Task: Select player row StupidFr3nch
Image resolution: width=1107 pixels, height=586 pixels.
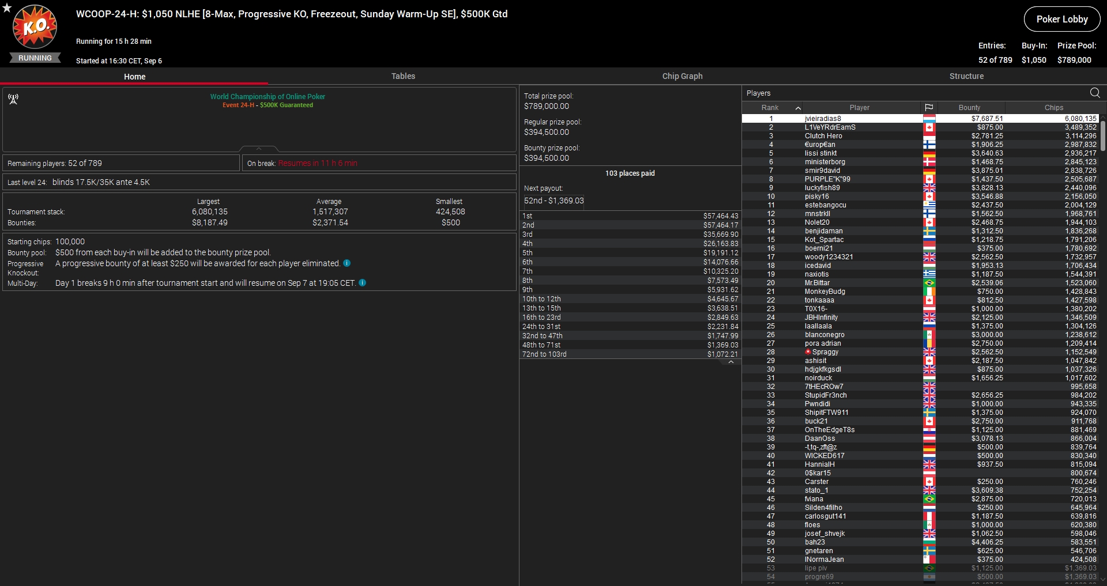Action: [x=921, y=395]
